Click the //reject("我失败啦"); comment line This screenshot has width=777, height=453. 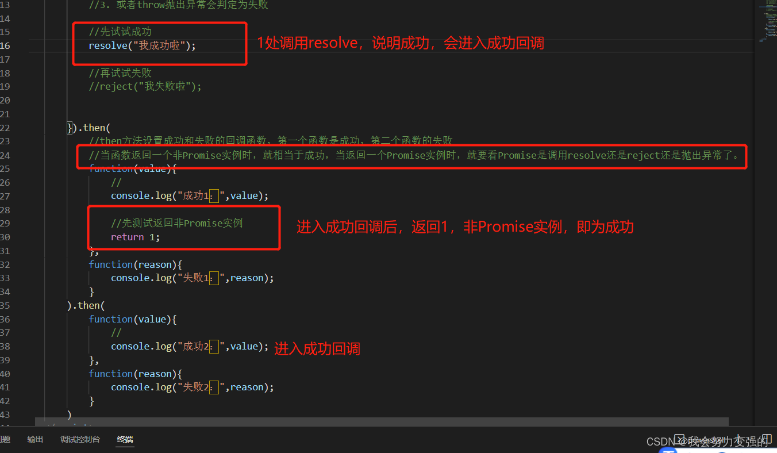point(145,86)
